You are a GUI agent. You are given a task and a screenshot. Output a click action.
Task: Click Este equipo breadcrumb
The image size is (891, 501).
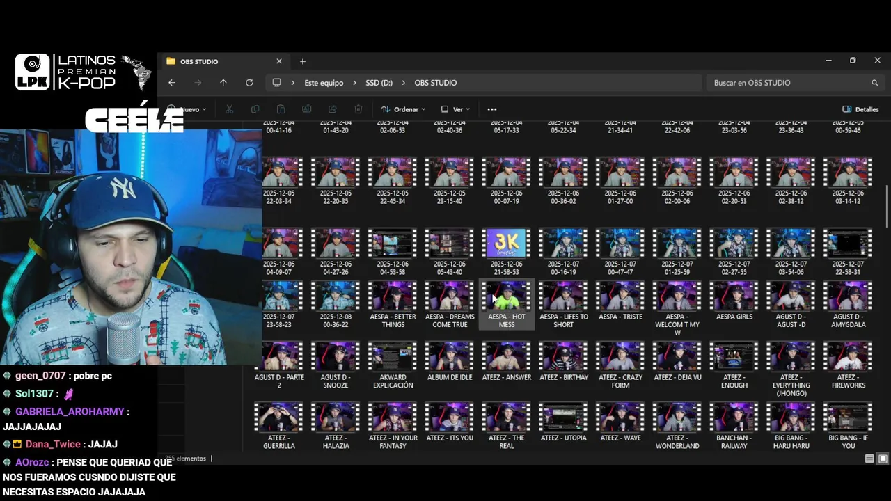[x=324, y=83]
